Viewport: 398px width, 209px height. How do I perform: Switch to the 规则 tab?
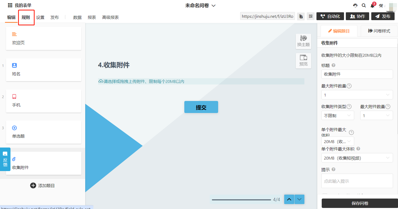(x=26, y=17)
